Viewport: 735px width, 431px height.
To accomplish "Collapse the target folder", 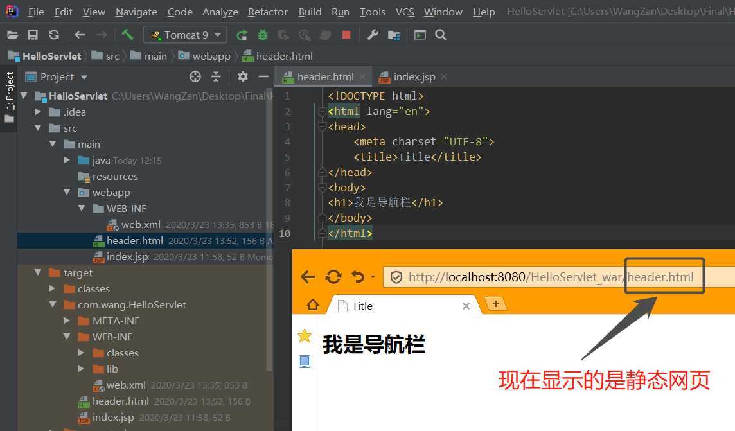I will pos(38,272).
